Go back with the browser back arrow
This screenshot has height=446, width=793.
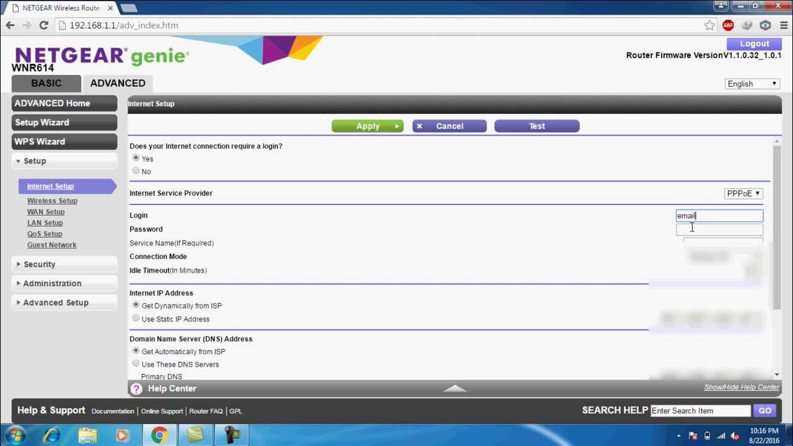pyautogui.click(x=10, y=25)
